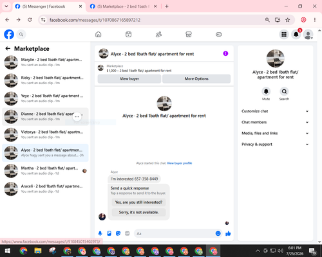Open the three-dot options on Dianne chat
The width and height of the screenshot is (322, 257).
pyautogui.click(x=77, y=116)
